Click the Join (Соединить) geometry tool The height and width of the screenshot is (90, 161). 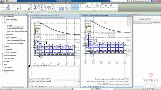click(23, 9)
